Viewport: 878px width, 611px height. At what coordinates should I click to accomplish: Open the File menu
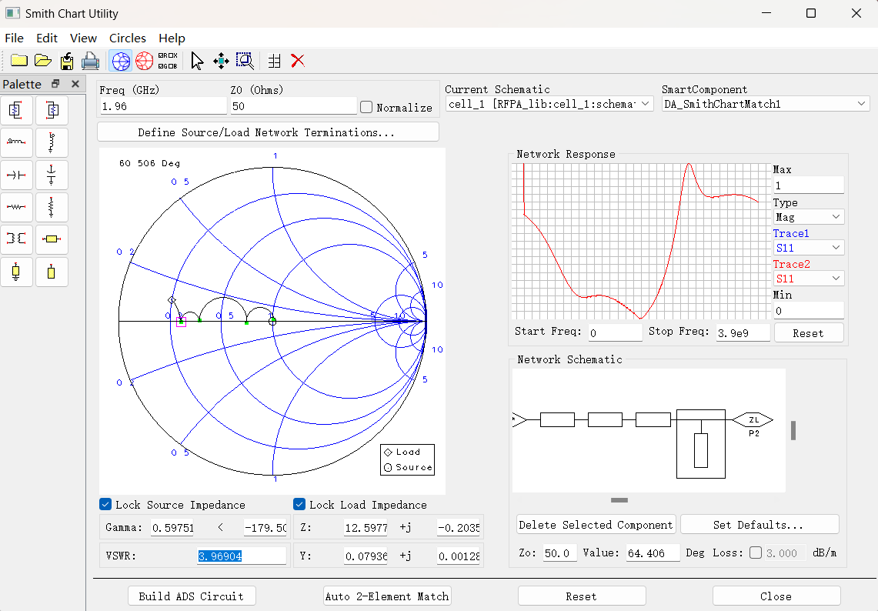coord(14,38)
